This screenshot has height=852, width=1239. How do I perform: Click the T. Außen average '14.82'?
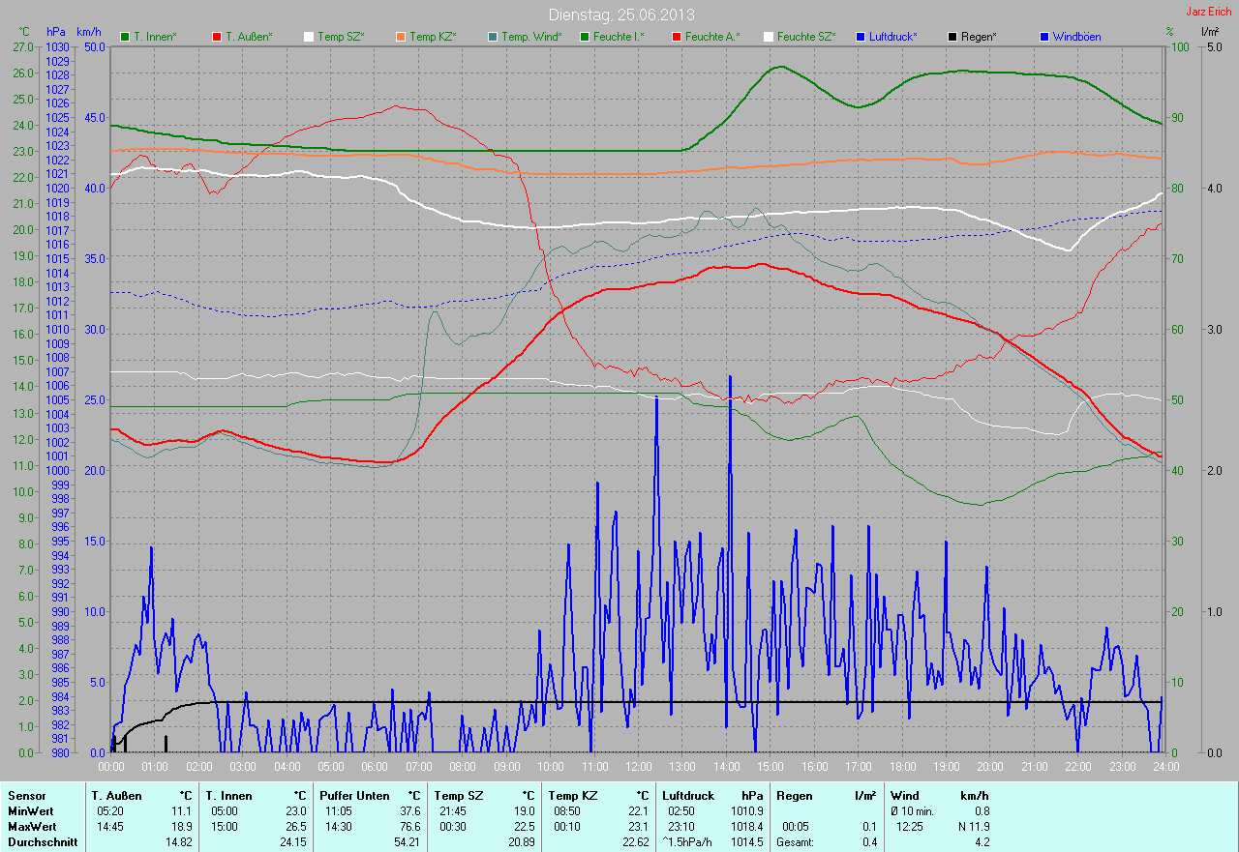[179, 841]
